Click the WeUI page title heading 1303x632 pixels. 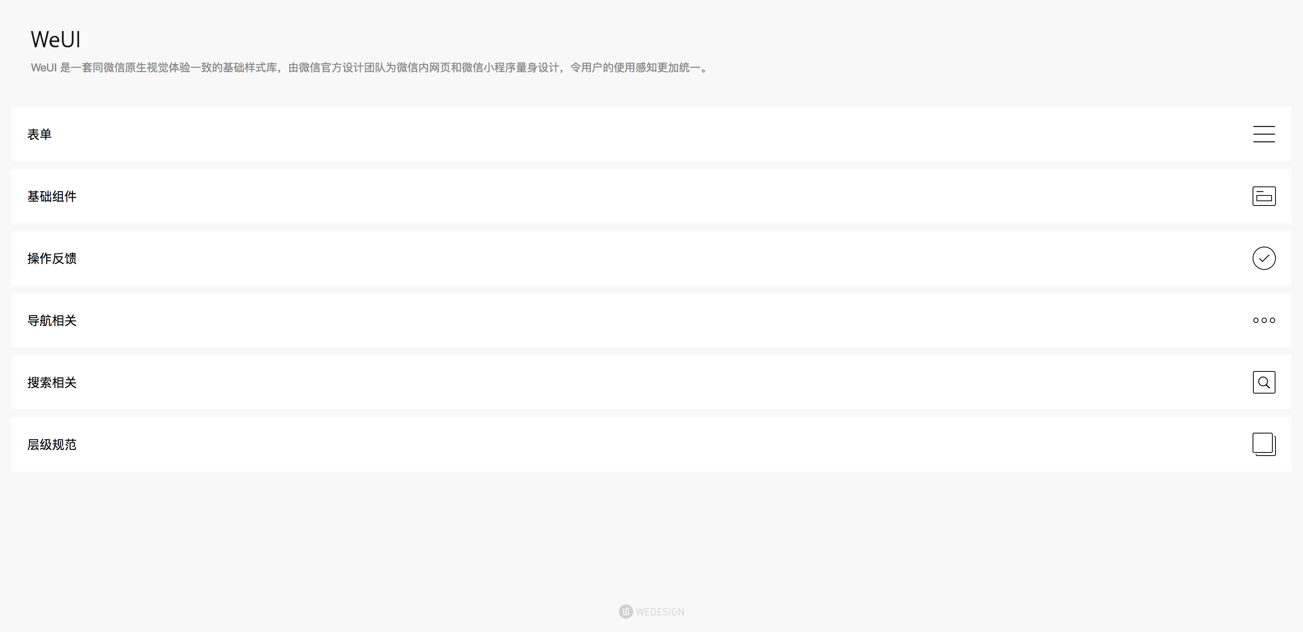point(55,40)
